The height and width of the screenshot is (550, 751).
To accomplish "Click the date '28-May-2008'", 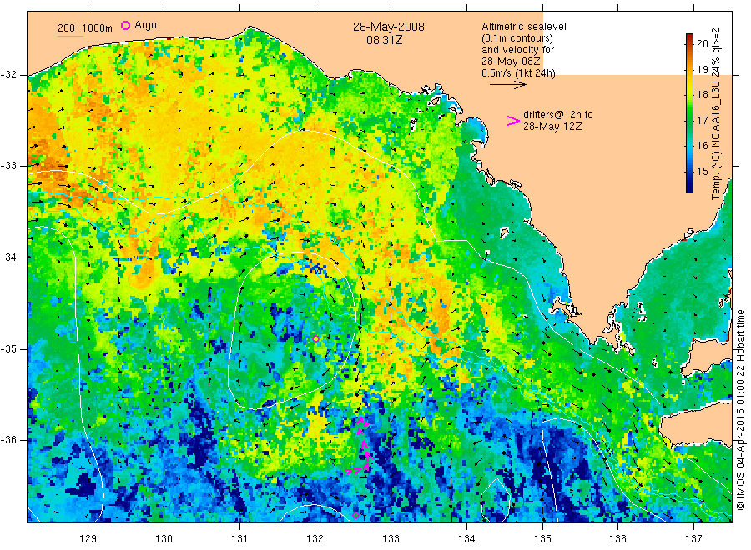I will (x=388, y=27).
